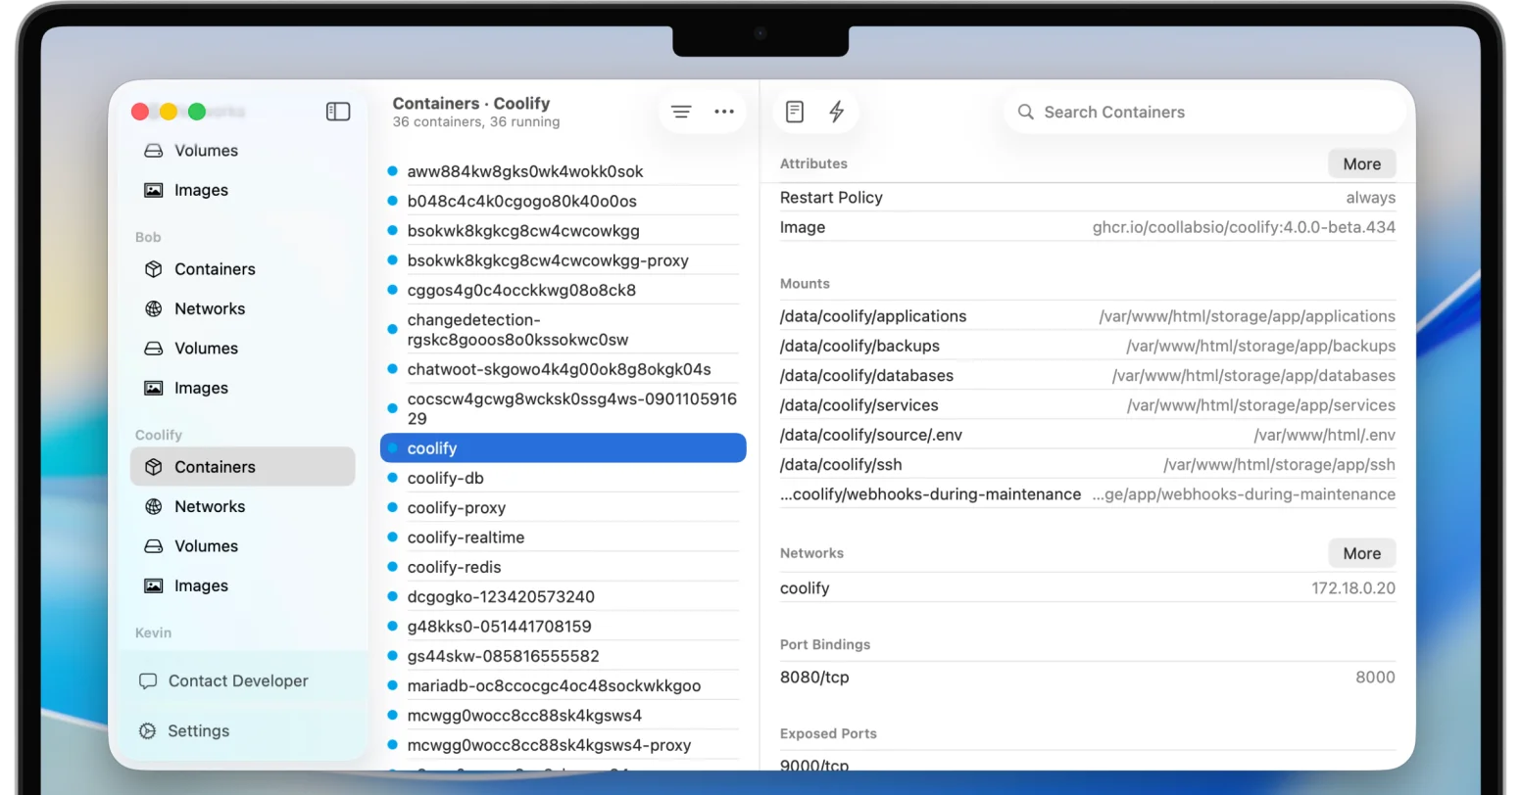Click the magnifying glass in the search bar
Viewport: 1521px width, 795px height.
click(x=1025, y=112)
